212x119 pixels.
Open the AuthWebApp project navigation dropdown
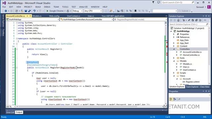33,20
